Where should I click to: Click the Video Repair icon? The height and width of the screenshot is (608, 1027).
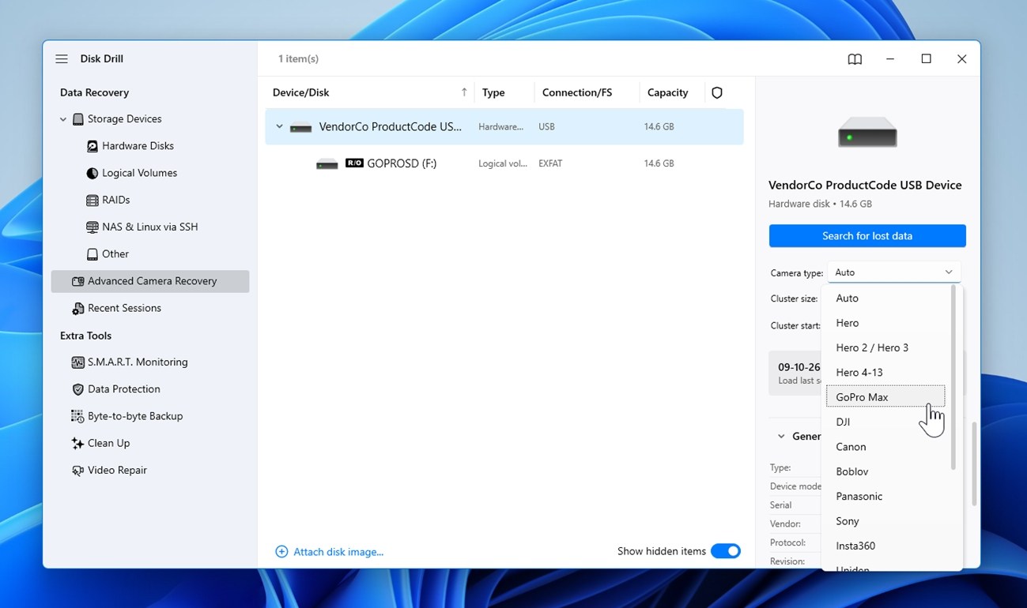point(78,471)
